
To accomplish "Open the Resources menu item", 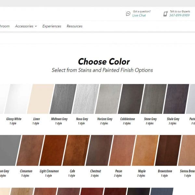I will coord(74,26).
